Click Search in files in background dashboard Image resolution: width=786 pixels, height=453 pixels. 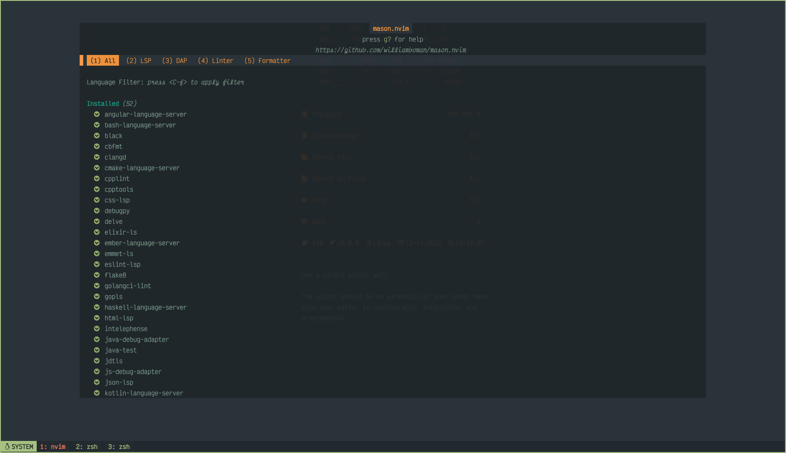(339, 179)
